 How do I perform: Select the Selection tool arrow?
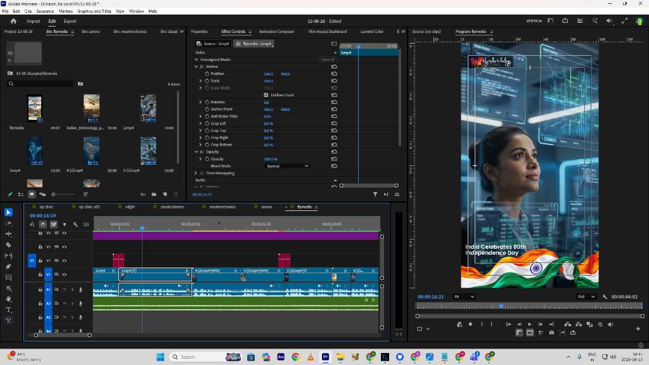click(8, 212)
